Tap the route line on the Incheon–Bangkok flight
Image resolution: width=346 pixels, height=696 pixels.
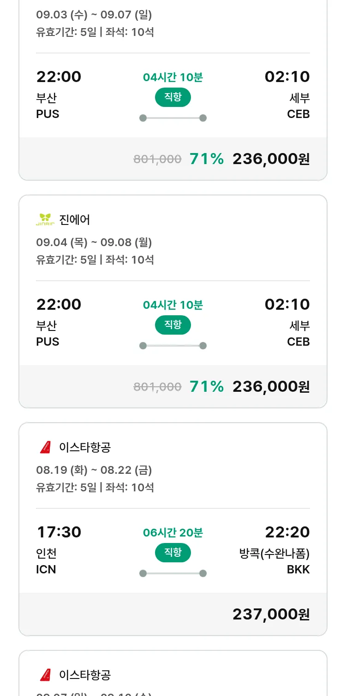pyautogui.click(x=173, y=573)
